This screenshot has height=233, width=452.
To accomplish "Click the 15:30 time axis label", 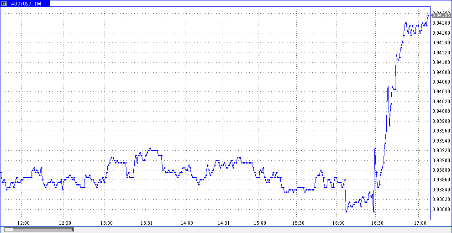I will point(298,223).
